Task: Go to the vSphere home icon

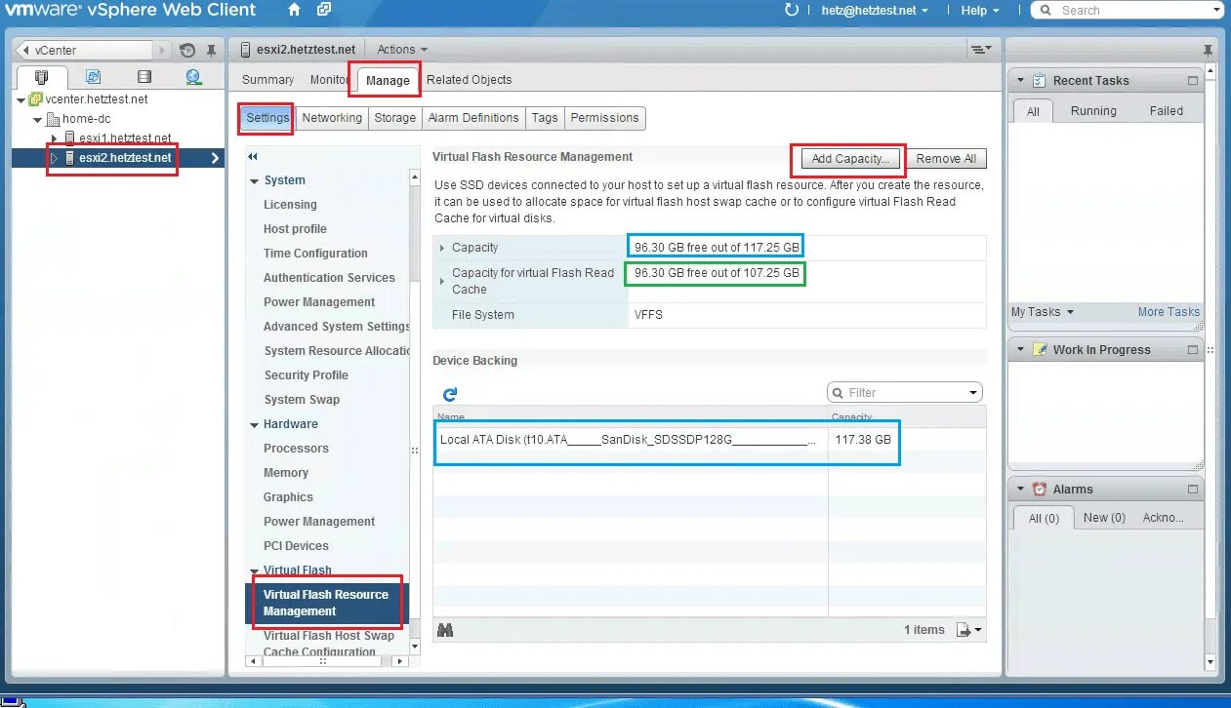Action: (x=295, y=10)
